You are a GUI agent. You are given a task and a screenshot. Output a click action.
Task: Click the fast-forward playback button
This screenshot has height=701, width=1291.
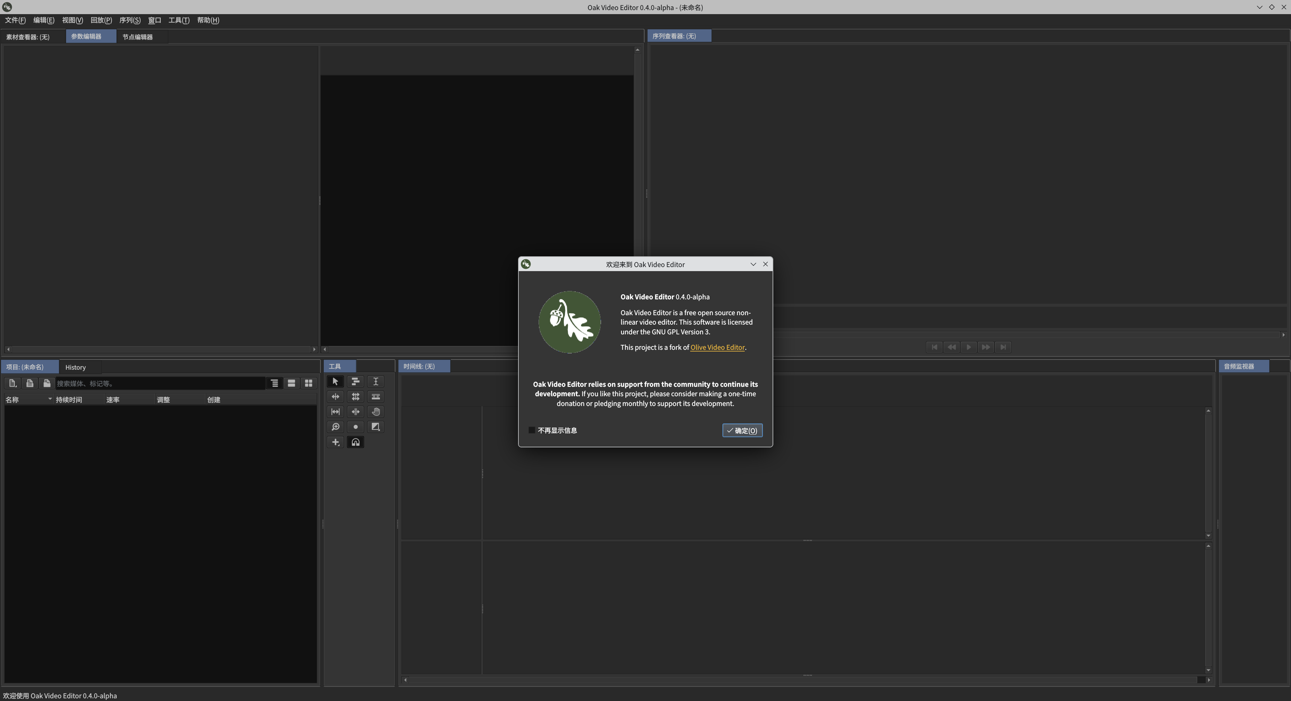point(985,347)
